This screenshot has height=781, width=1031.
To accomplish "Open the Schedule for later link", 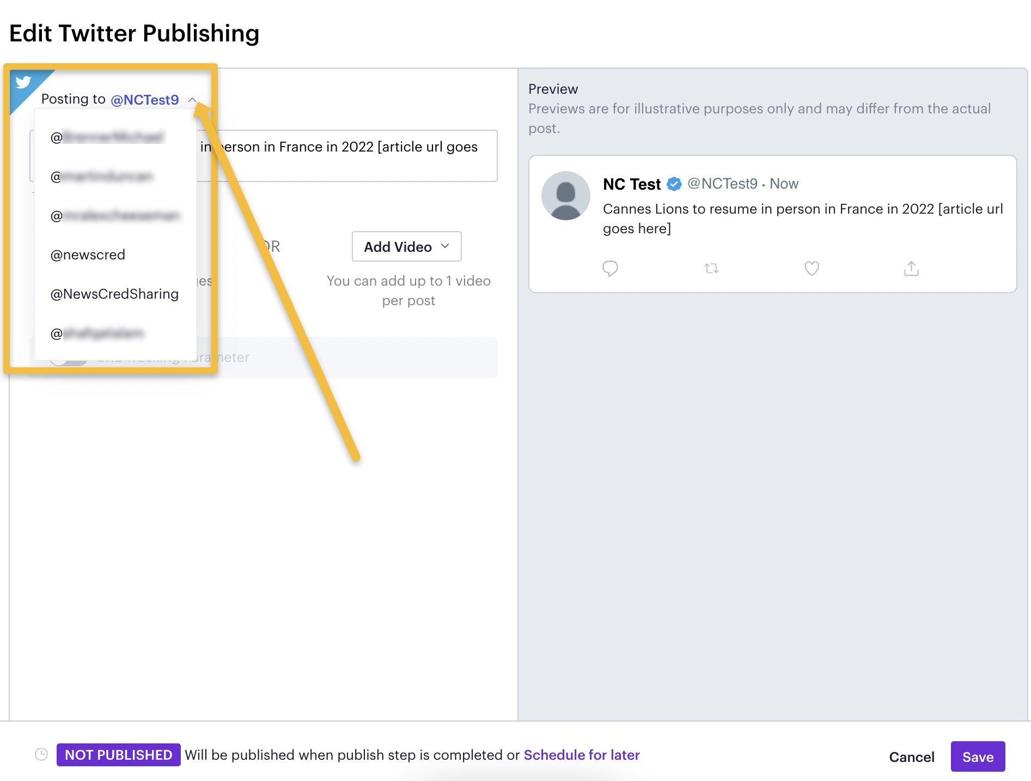I will [x=582, y=755].
